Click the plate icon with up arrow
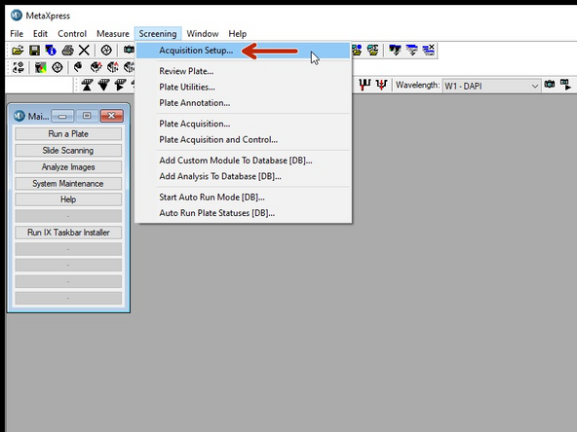This screenshot has width=577, height=432. (x=87, y=85)
